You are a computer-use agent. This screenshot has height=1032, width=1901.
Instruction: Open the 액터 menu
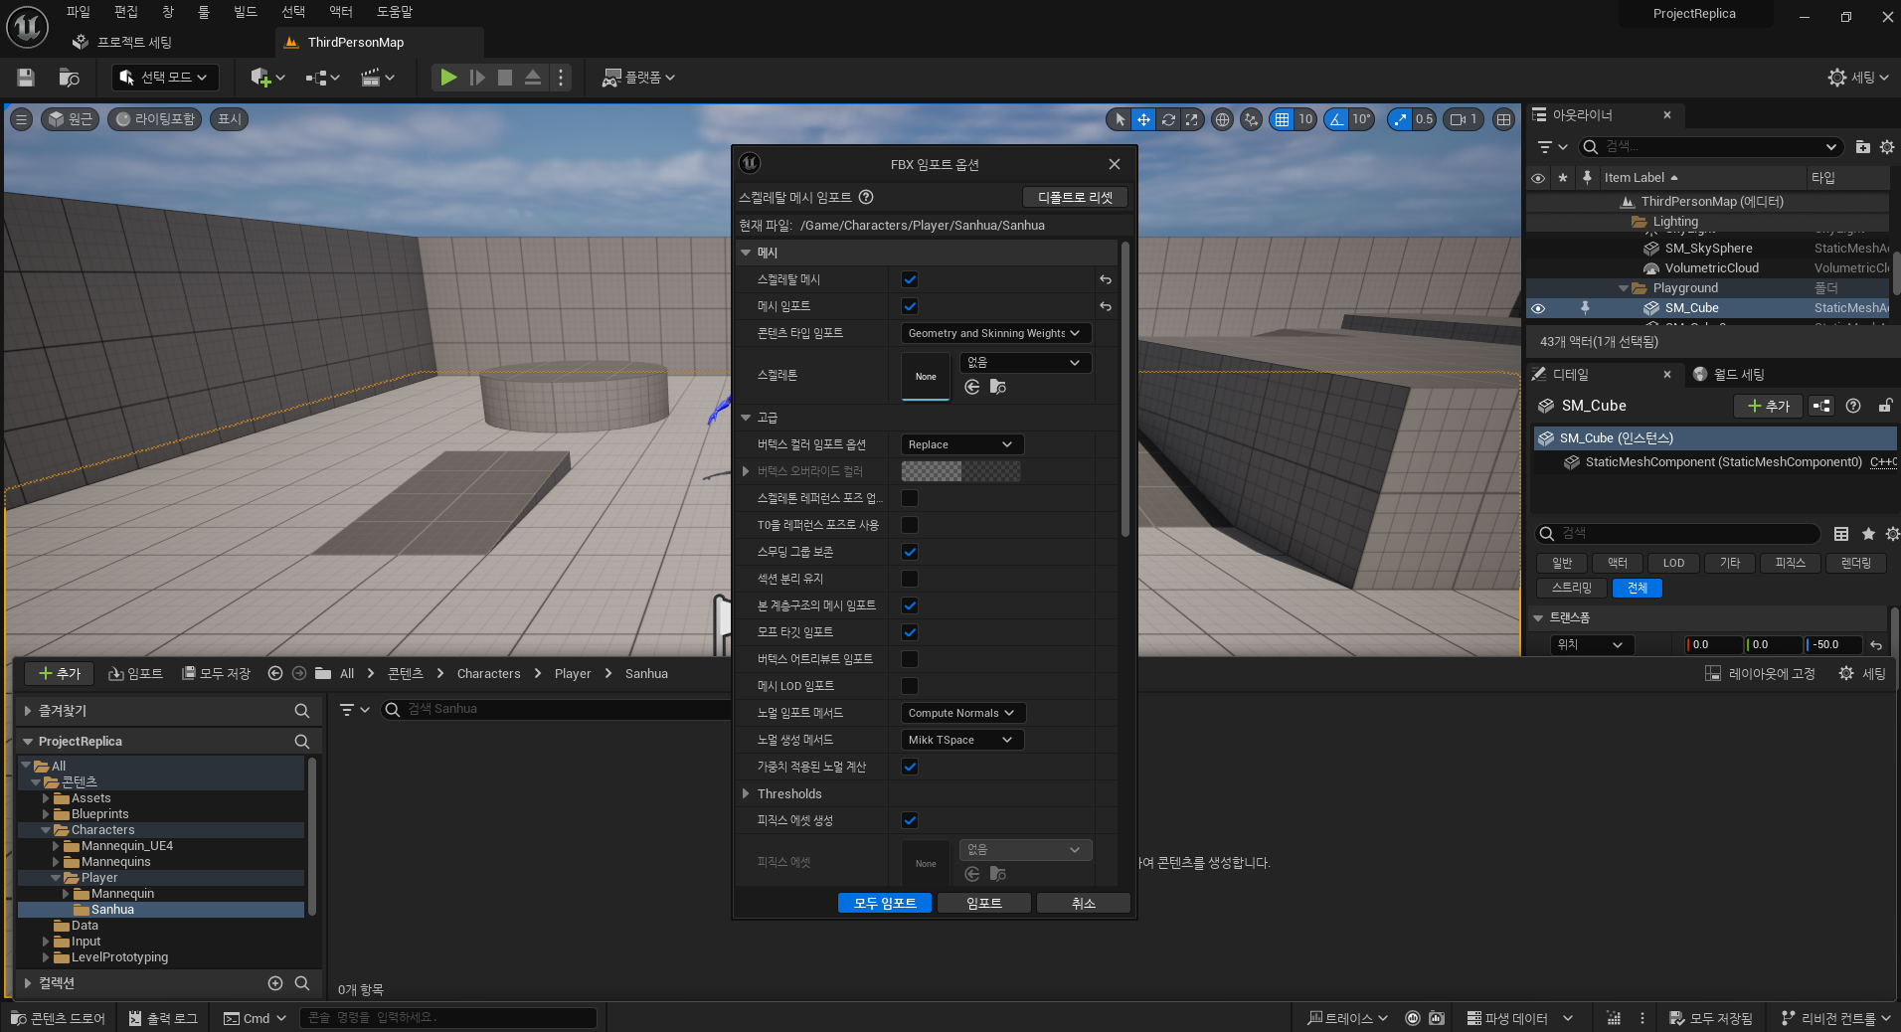tap(340, 12)
